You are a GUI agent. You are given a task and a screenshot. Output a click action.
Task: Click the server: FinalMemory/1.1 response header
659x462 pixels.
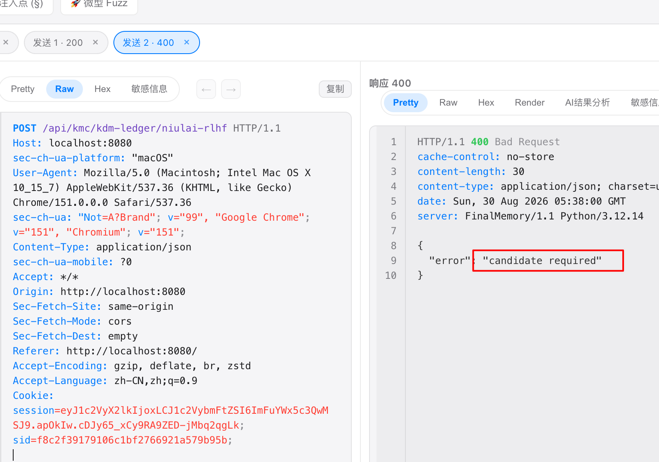(x=530, y=216)
